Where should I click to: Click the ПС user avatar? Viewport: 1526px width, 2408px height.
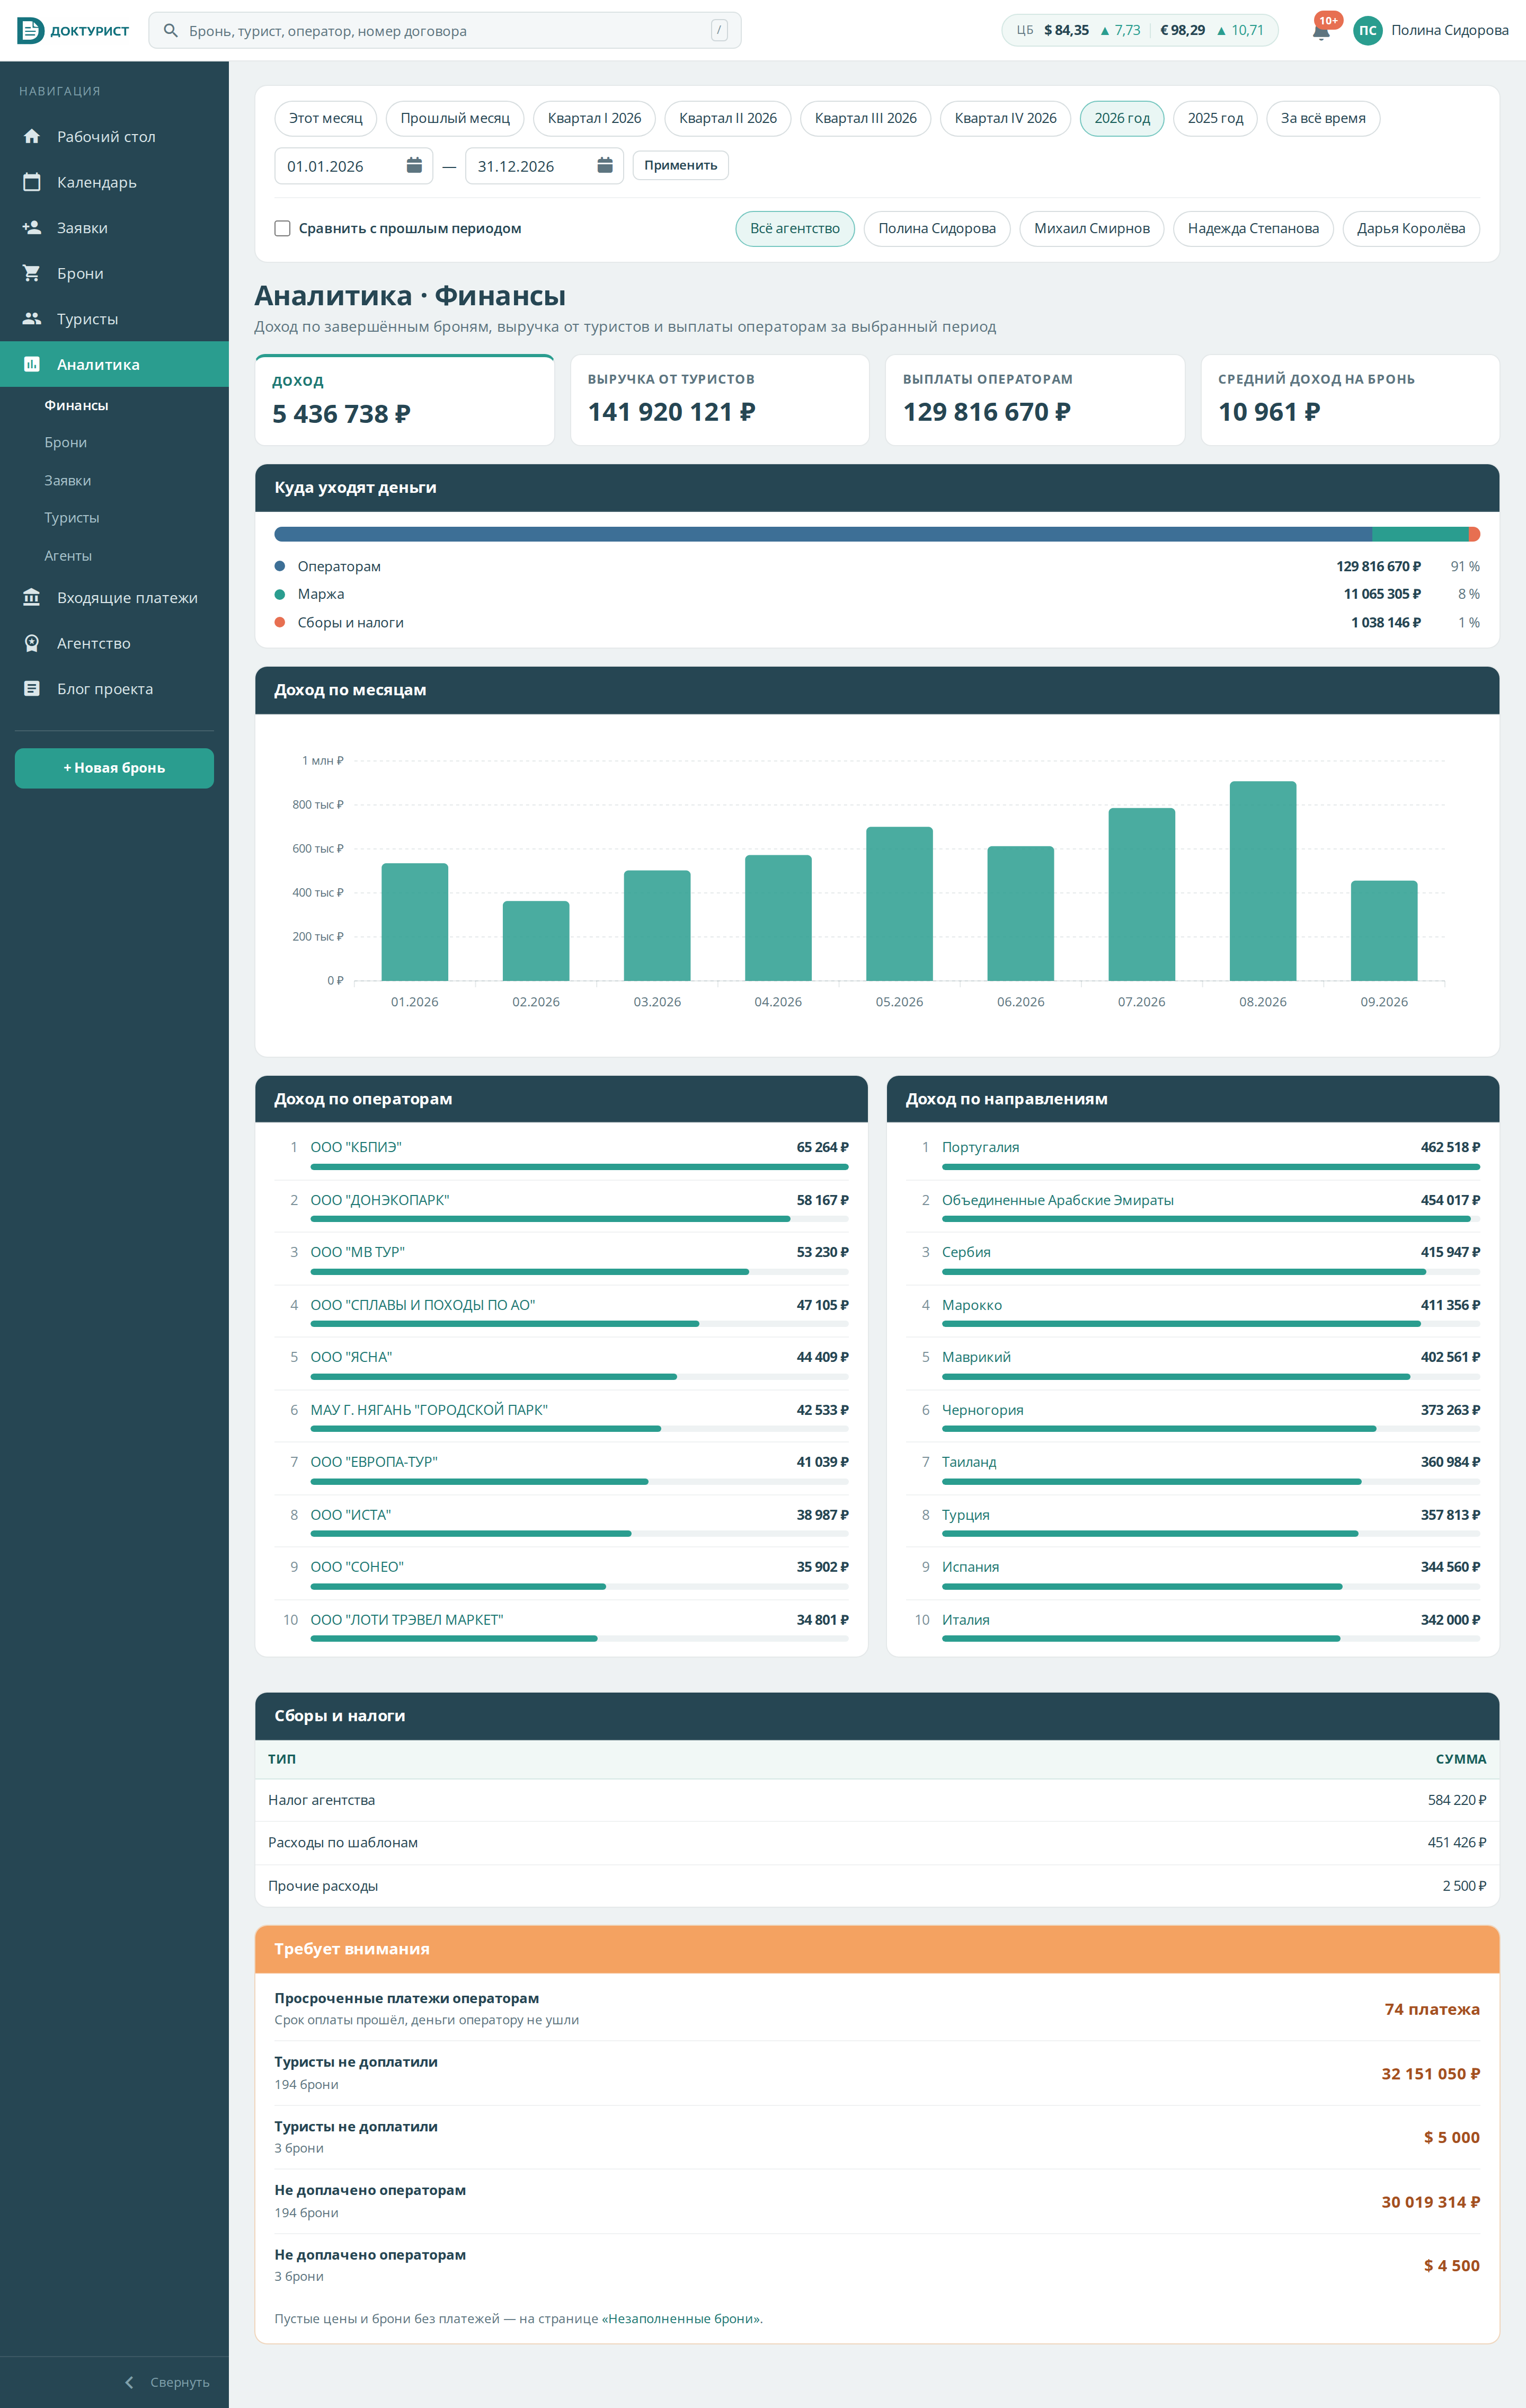pos(1367,31)
